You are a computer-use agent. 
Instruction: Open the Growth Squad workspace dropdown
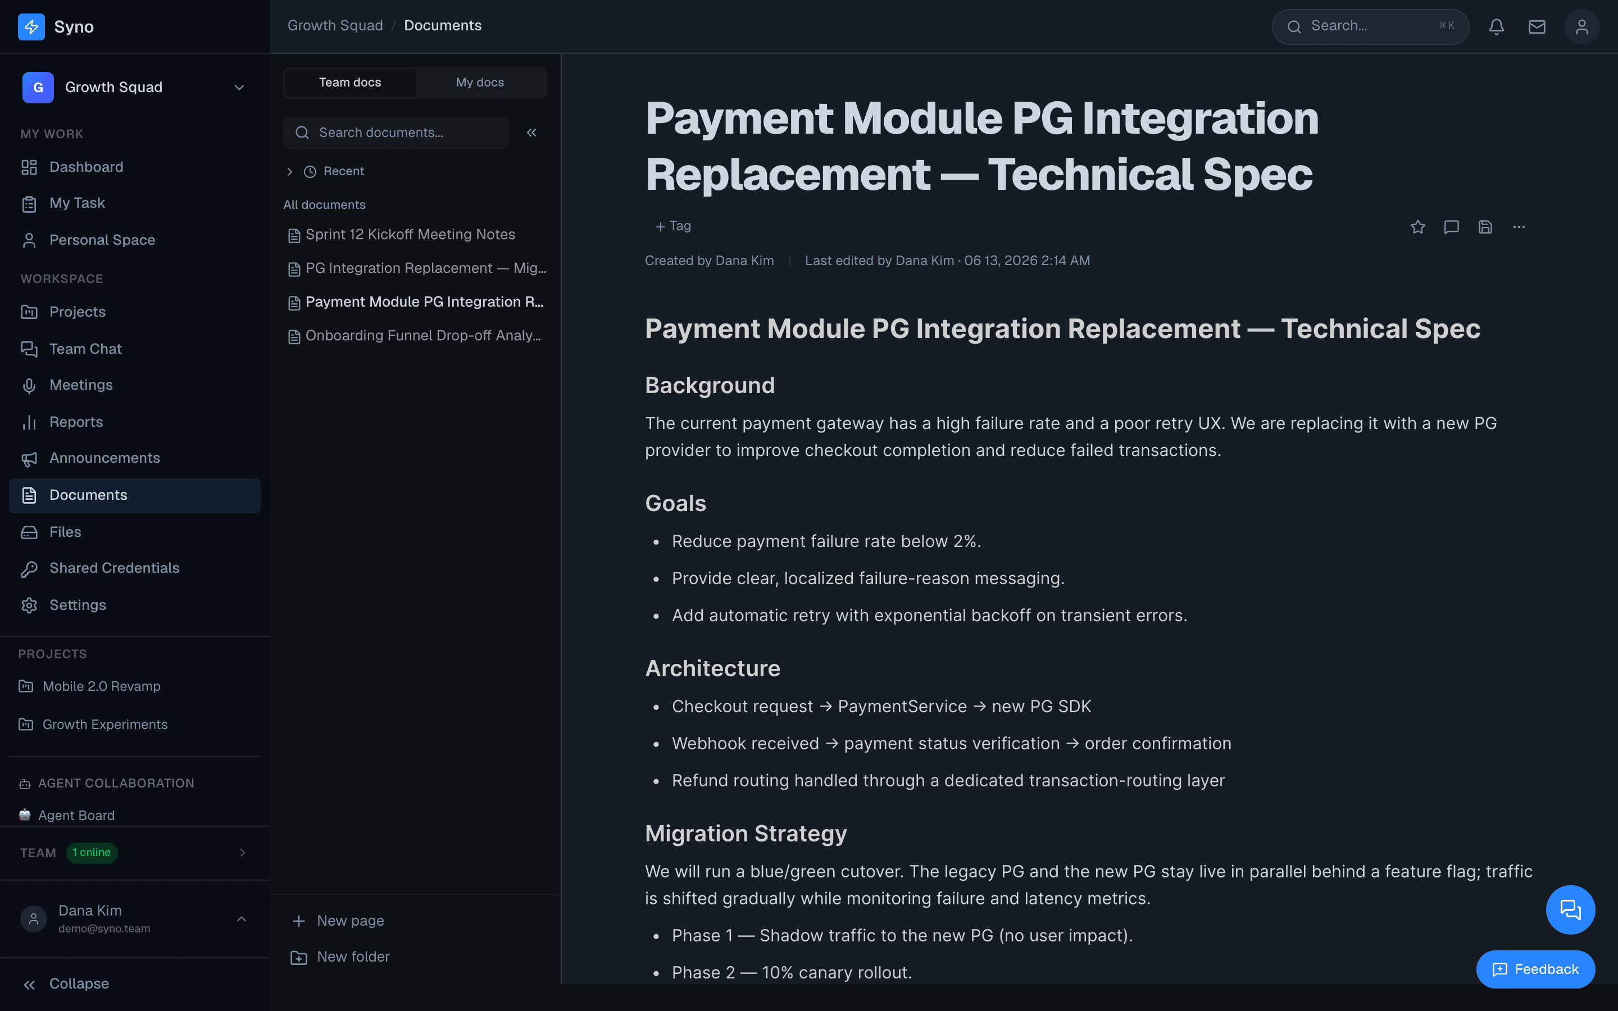[x=134, y=88]
